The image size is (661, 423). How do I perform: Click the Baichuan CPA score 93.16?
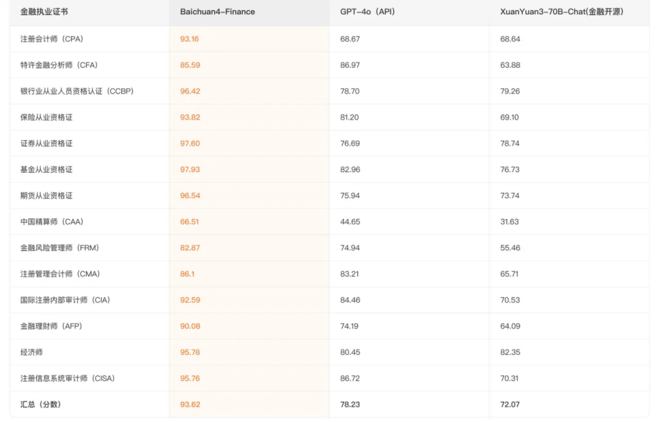[189, 39]
